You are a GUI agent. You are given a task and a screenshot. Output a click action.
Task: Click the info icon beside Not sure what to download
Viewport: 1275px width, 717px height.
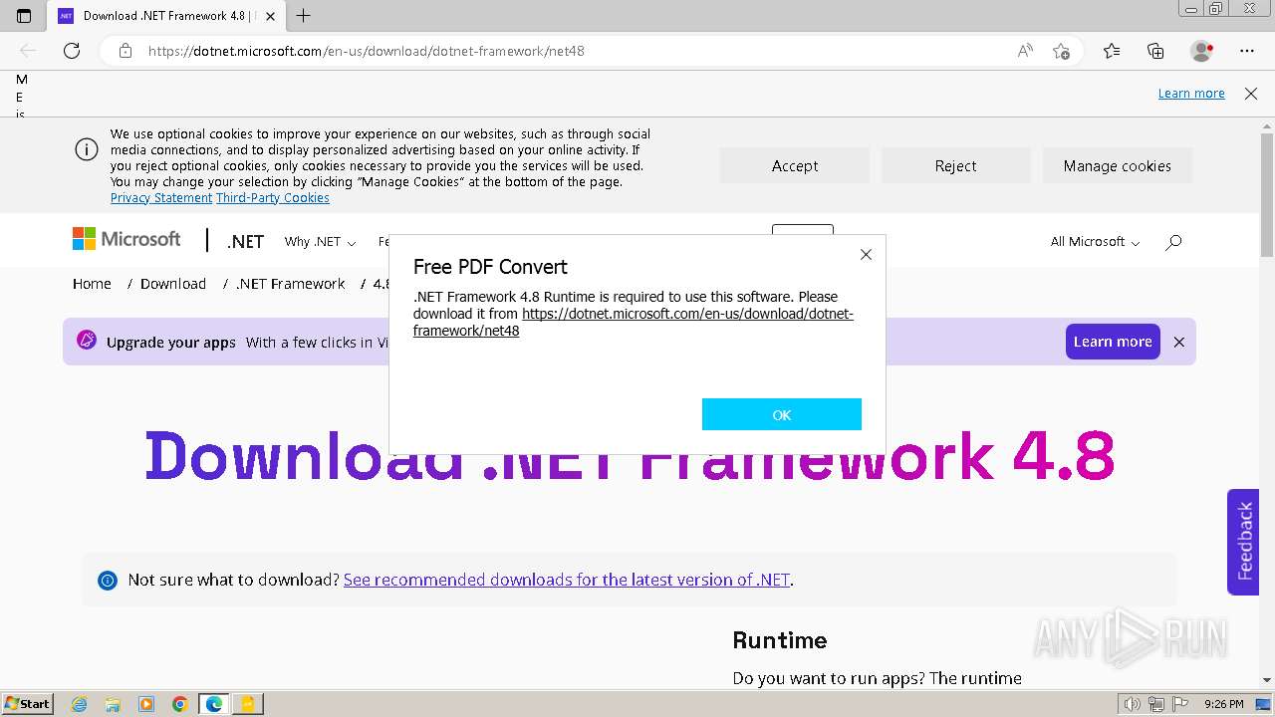coord(108,581)
